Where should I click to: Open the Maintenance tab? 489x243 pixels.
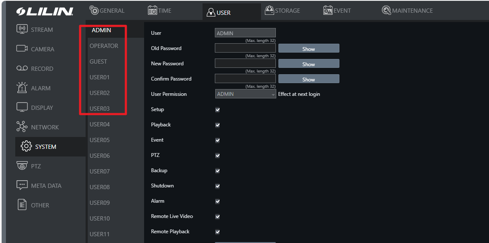407,11
